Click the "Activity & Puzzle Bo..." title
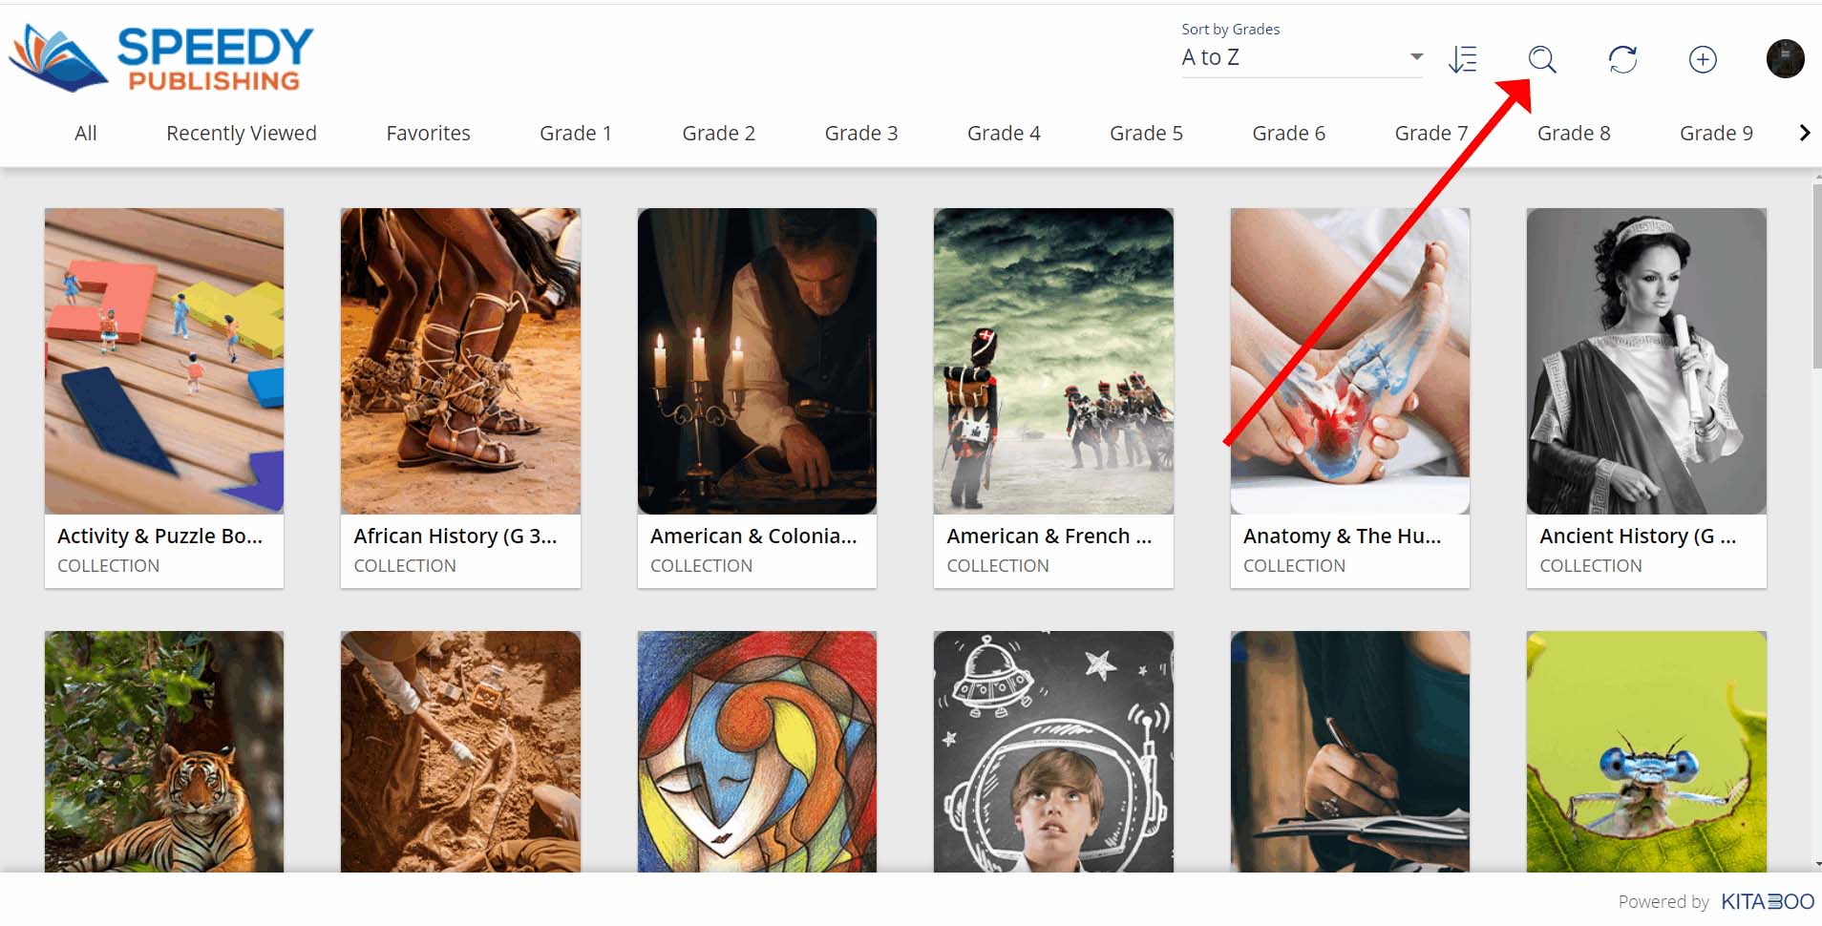 coord(159,537)
